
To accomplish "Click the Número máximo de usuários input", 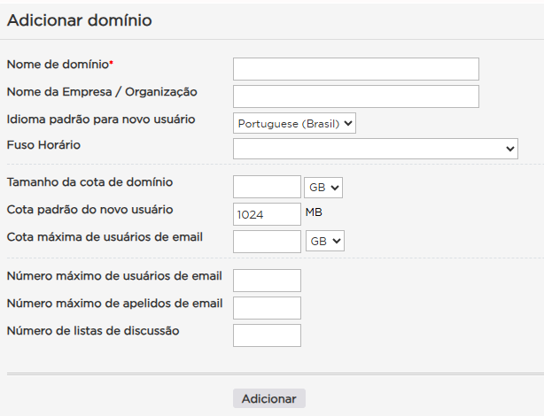I will [267, 281].
